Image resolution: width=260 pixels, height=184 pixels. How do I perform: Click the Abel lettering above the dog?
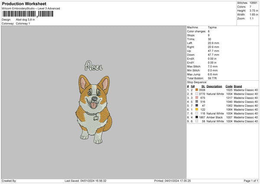94,66
